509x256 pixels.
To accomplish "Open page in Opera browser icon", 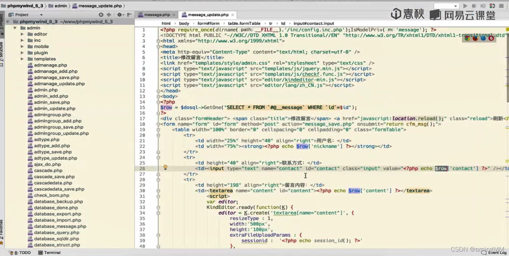I will click(491, 38).
